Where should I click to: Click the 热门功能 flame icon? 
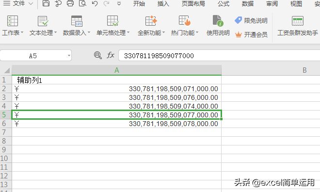coord(185,21)
